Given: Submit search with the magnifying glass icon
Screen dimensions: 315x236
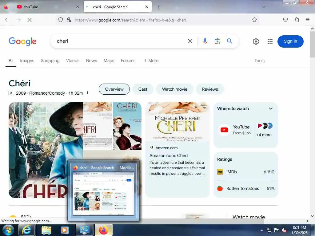Looking at the screenshot, I should pyautogui.click(x=229, y=41).
